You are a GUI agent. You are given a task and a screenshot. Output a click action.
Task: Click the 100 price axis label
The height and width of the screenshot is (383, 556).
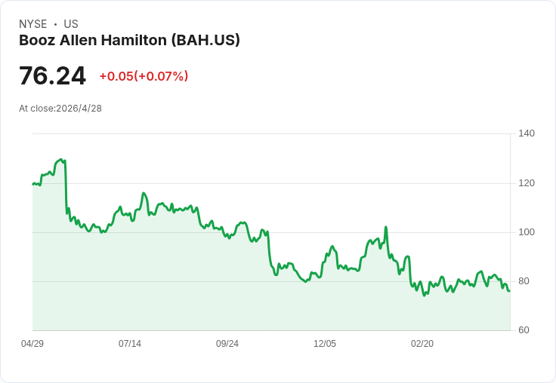coord(527,232)
